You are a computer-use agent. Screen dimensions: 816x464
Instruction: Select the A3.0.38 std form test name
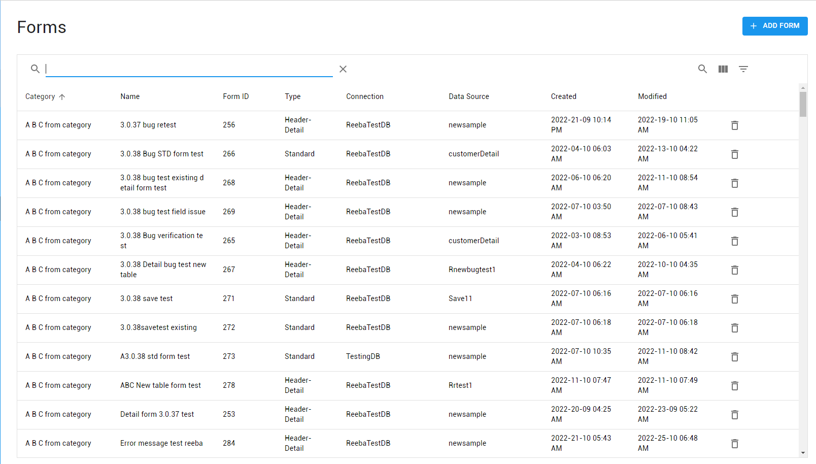tap(155, 356)
